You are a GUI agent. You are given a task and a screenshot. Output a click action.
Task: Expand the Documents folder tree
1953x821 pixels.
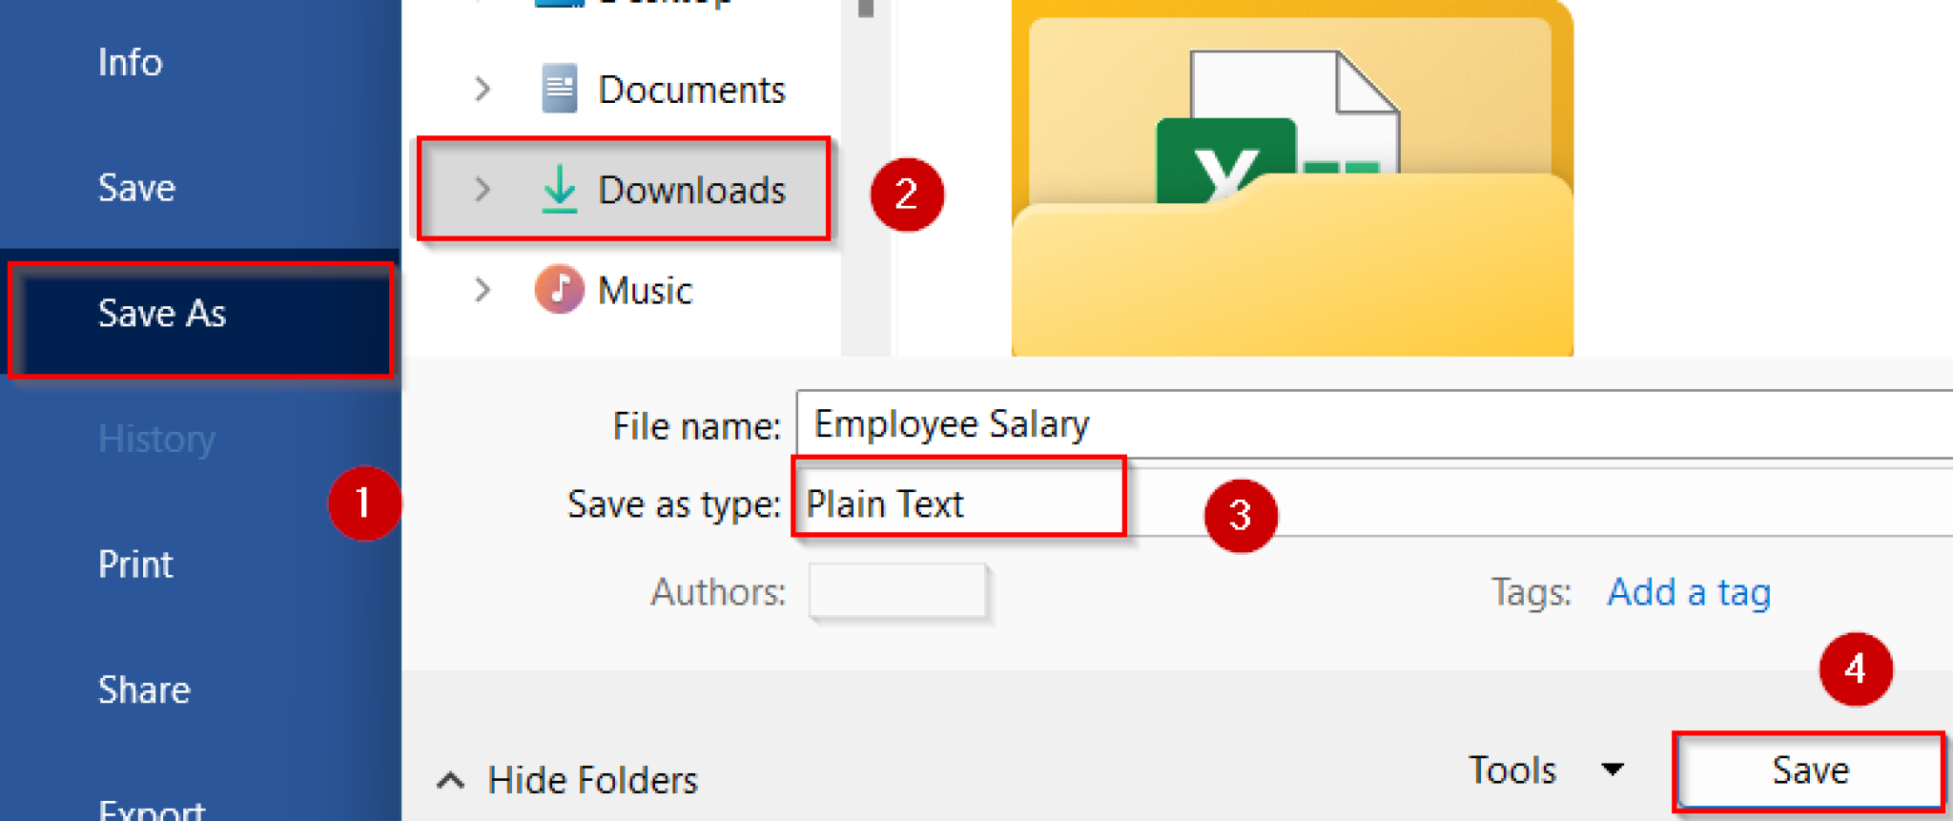[x=482, y=89]
